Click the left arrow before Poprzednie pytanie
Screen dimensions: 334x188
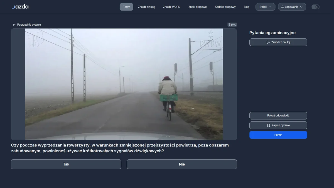click(14, 25)
